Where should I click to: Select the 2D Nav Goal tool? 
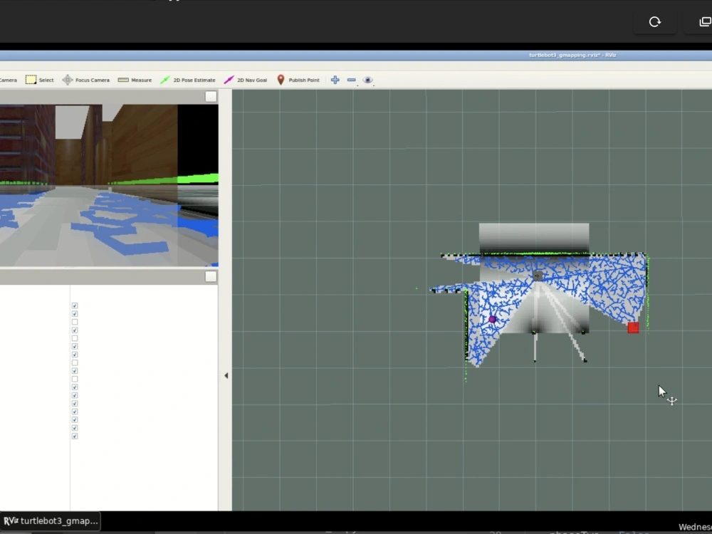246,80
